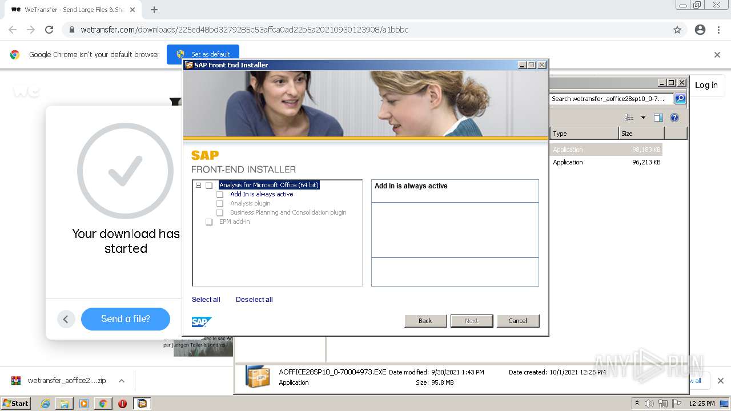Click the network tray icon
731x411 pixels.
coord(663,404)
